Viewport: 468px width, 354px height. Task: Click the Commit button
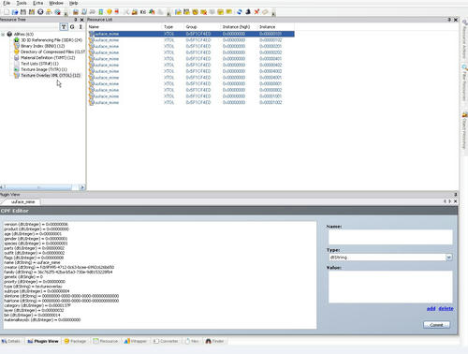[x=436, y=325]
